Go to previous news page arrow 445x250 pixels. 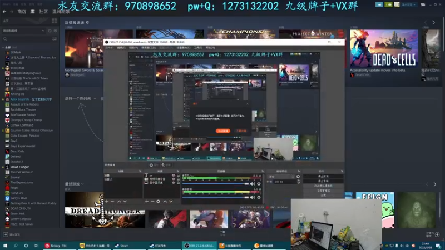point(426,22)
